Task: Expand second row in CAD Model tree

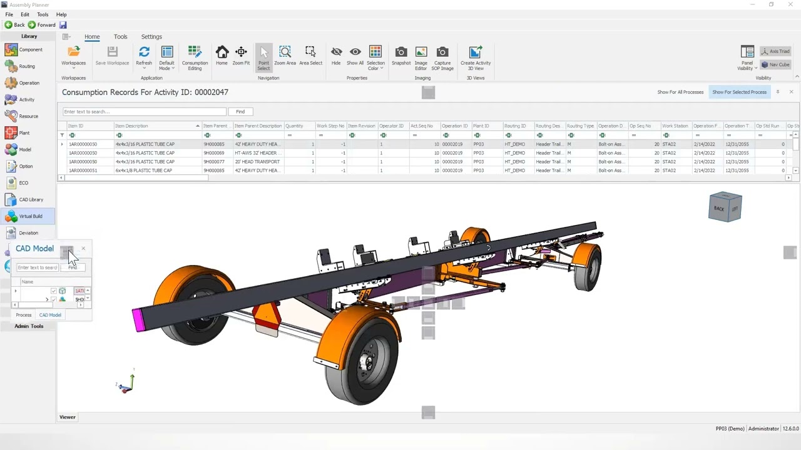Action: (x=47, y=300)
